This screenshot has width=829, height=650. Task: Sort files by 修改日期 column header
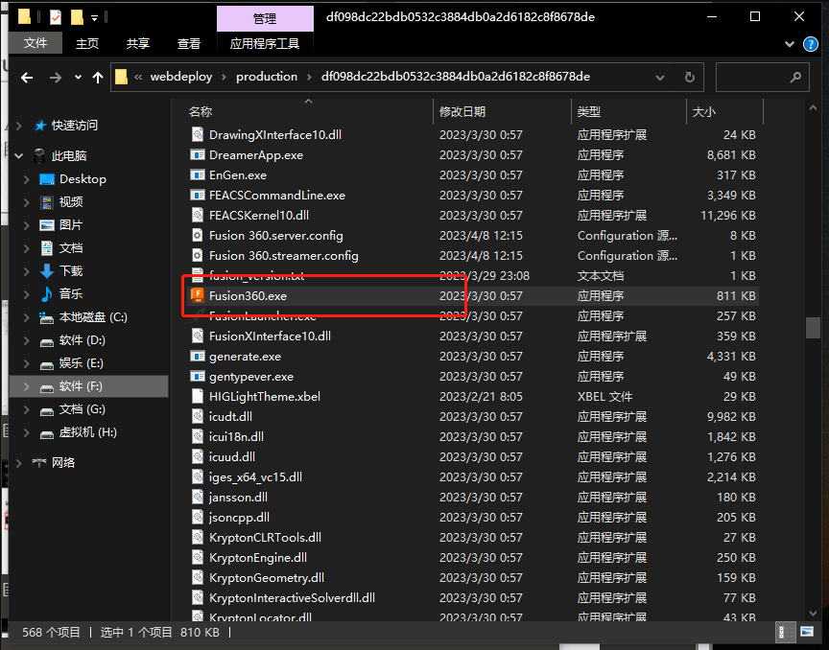tap(462, 112)
